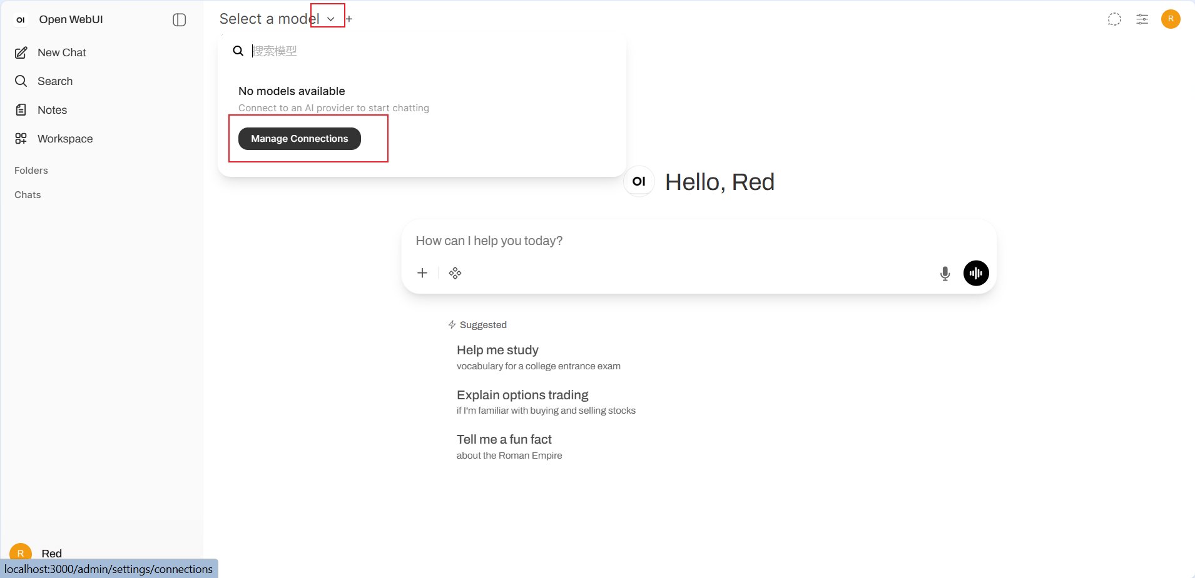Open attachments plus icon in chat box
1195x578 pixels.
coord(422,273)
